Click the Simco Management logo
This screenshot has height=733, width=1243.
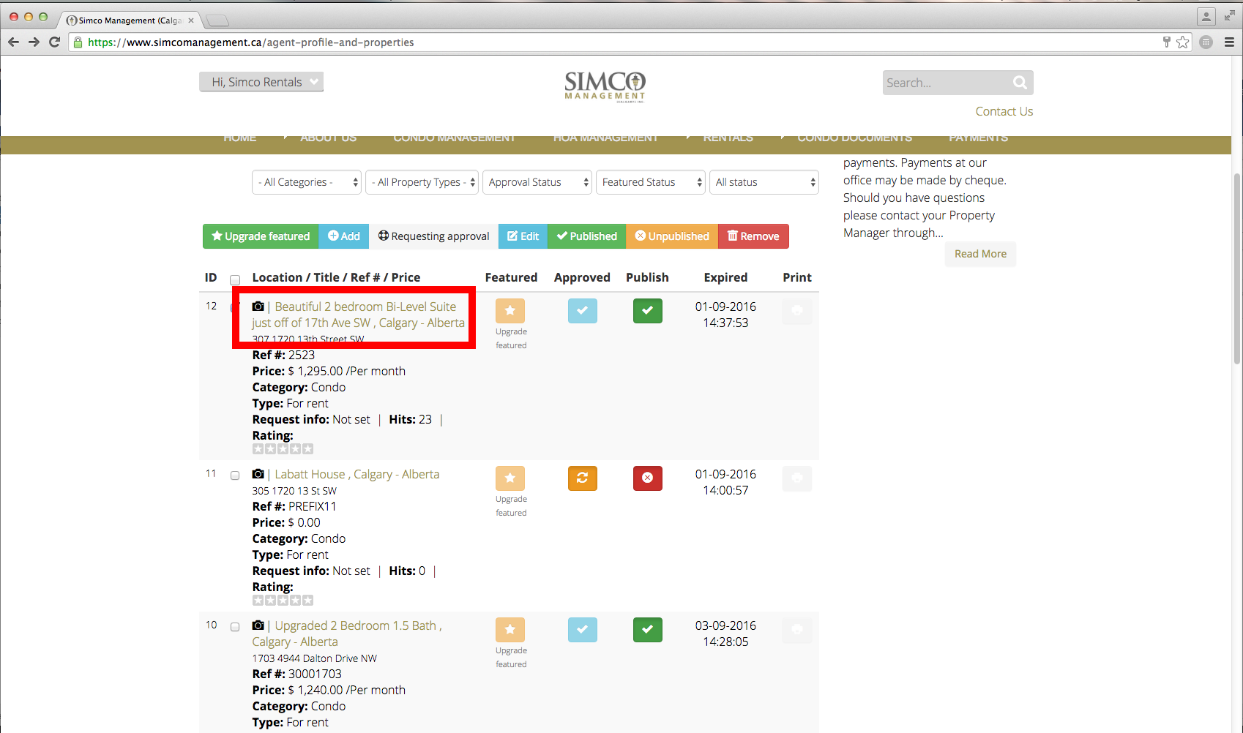[605, 86]
